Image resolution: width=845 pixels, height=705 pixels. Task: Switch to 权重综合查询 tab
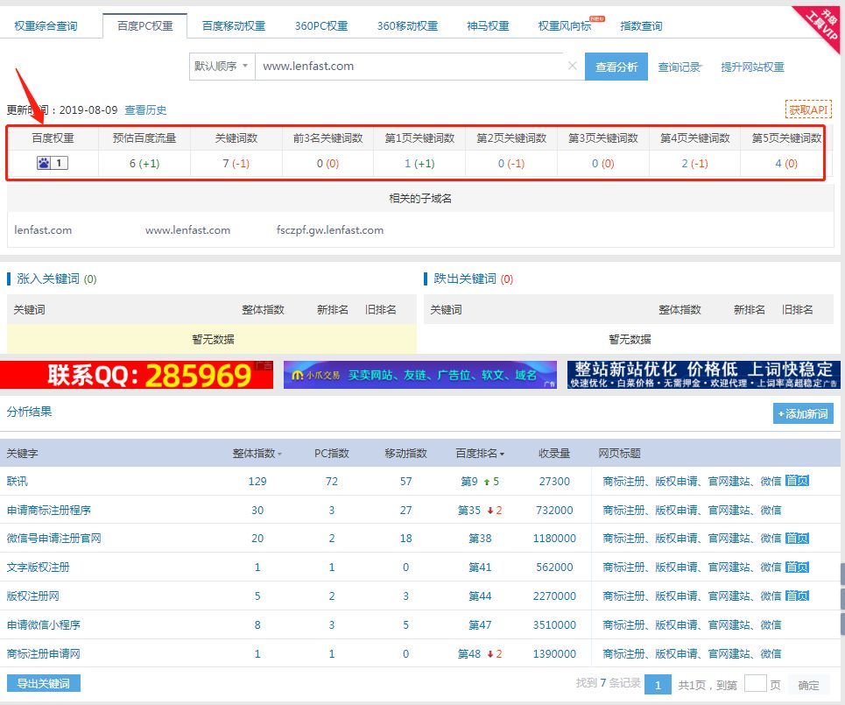(x=46, y=26)
